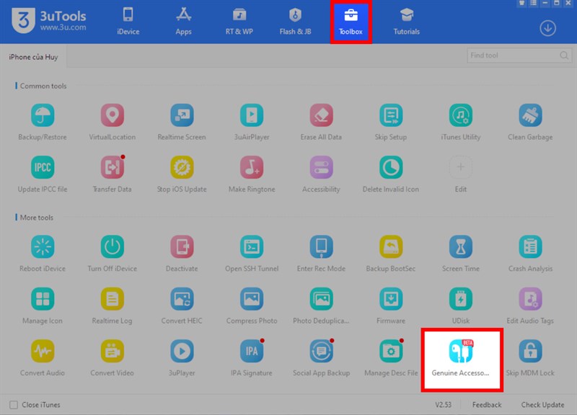This screenshot has width=577, height=415.
Task: Open the downloads arrow icon
Action: tap(547, 28)
